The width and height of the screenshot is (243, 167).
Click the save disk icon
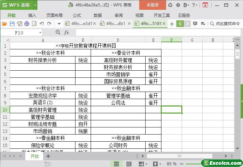click(12, 24)
